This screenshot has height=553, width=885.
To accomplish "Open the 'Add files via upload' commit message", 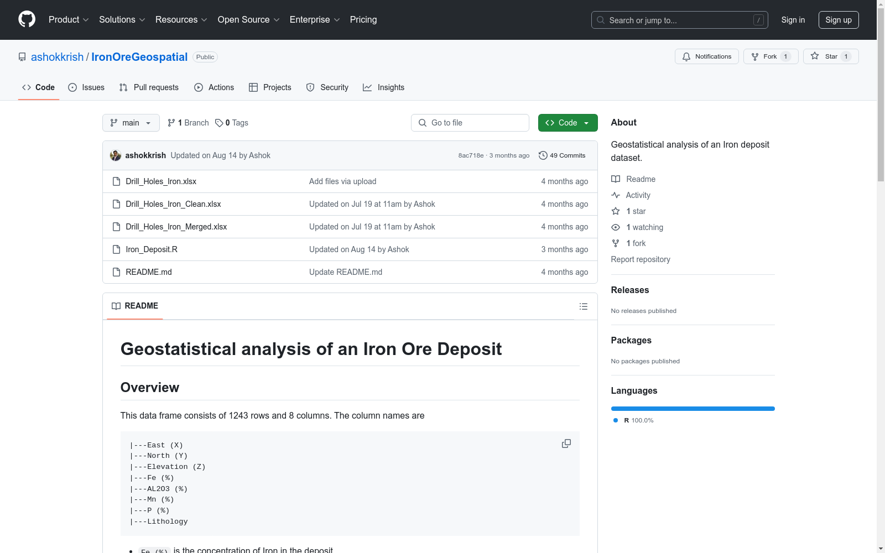I will pos(343,181).
